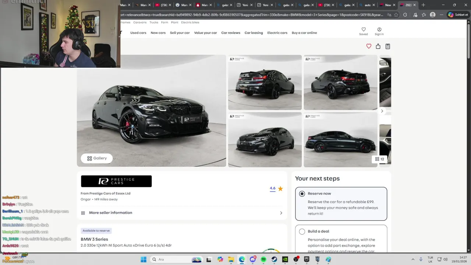
Task: Open NVIDIA app from the taskbar
Action: 285,259
